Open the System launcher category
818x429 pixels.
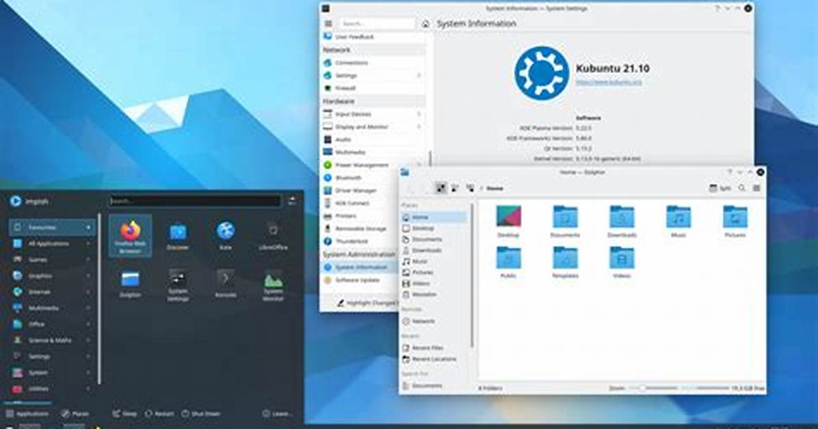pos(52,373)
